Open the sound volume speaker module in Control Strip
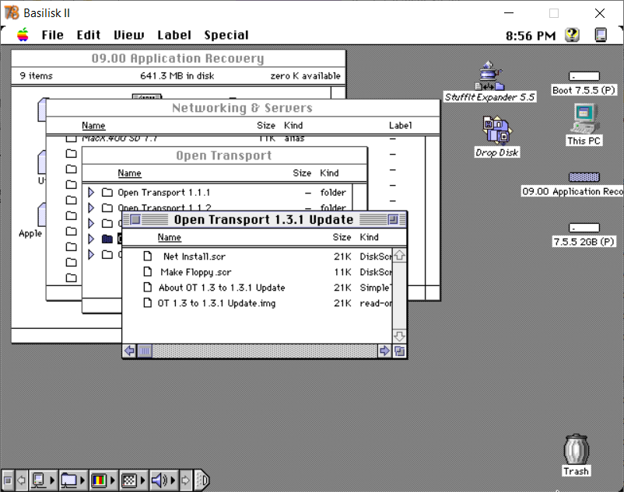Viewport: 624px width, 492px height. 164,480
